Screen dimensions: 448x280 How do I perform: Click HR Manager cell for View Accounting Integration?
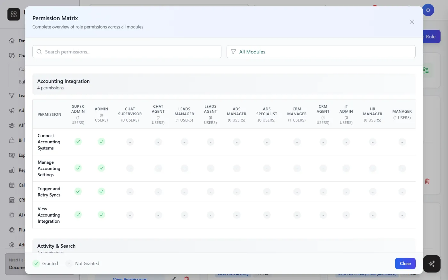tap(372, 215)
